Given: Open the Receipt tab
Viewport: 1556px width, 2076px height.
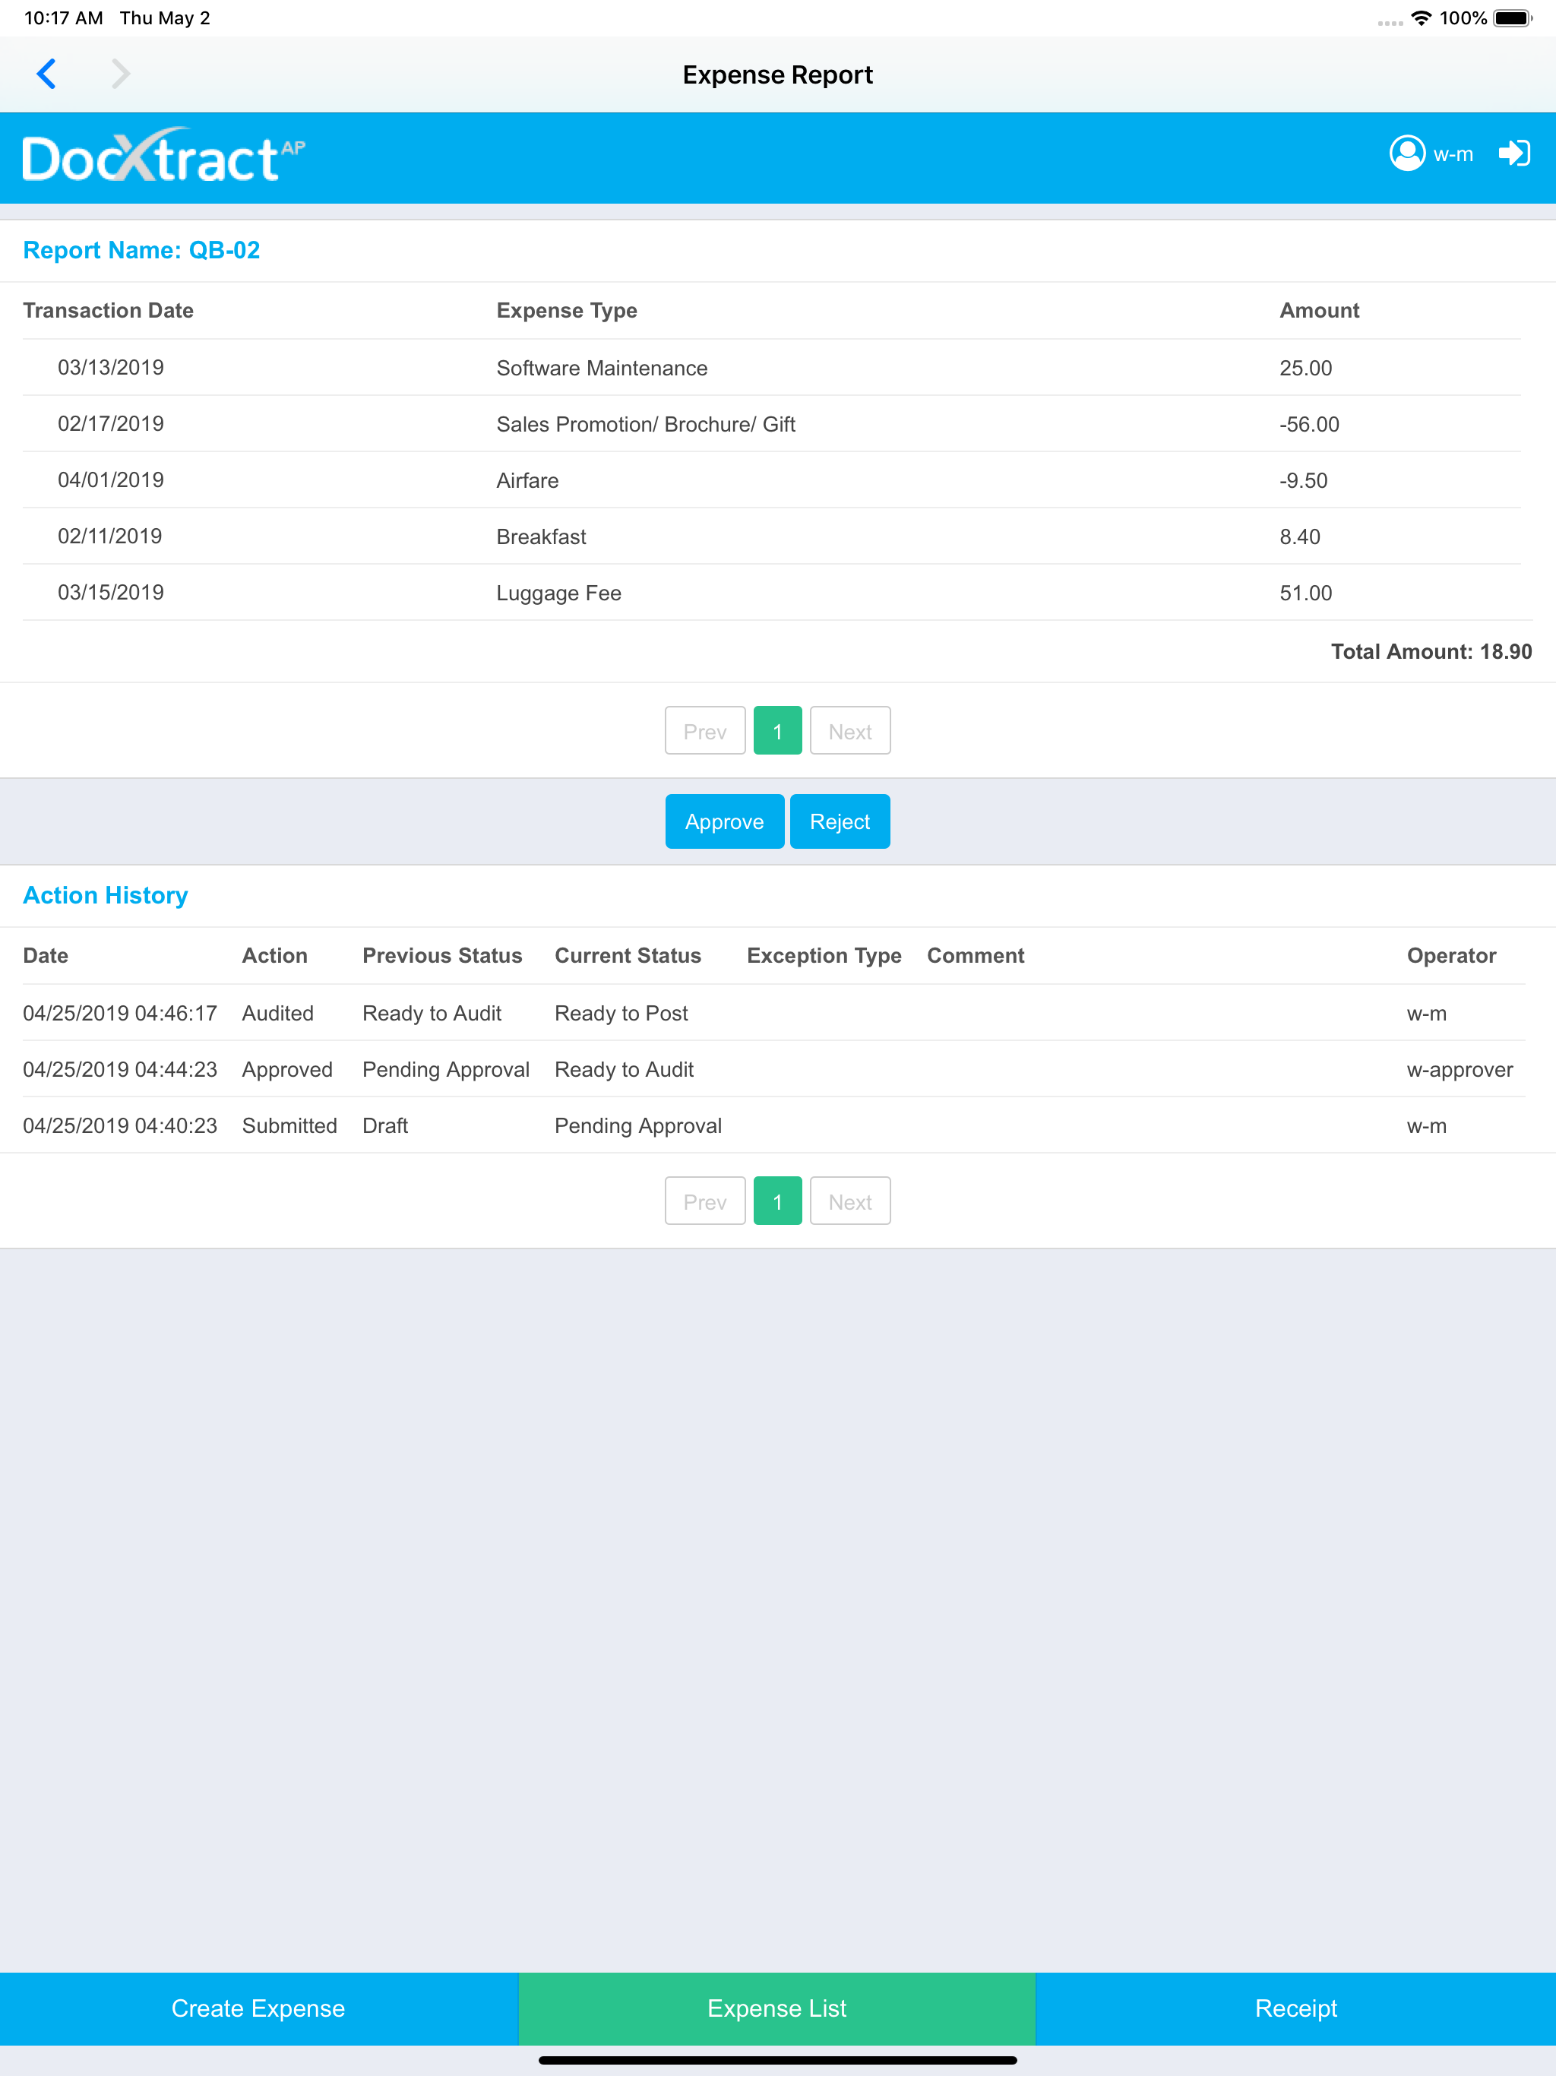Looking at the screenshot, I should tap(1296, 2008).
